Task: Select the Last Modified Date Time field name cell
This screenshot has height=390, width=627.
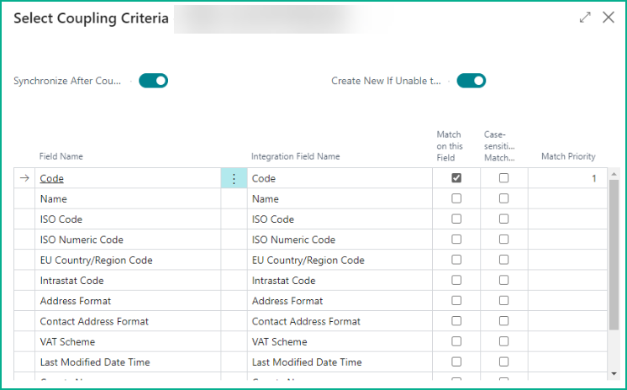Action: (128, 362)
